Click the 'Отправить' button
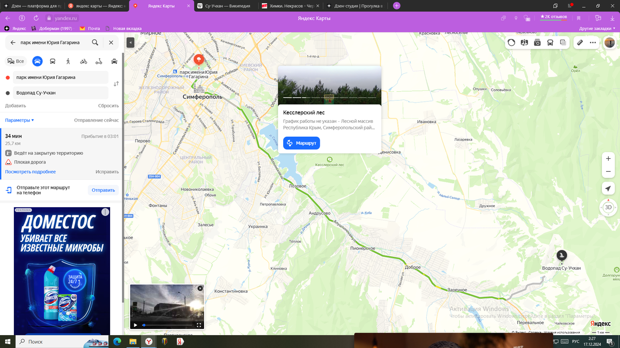The width and height of the screenshot is (620, 348). pos(103,190)
